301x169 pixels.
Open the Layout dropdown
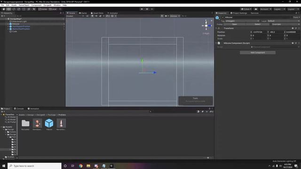coord(293,9)
